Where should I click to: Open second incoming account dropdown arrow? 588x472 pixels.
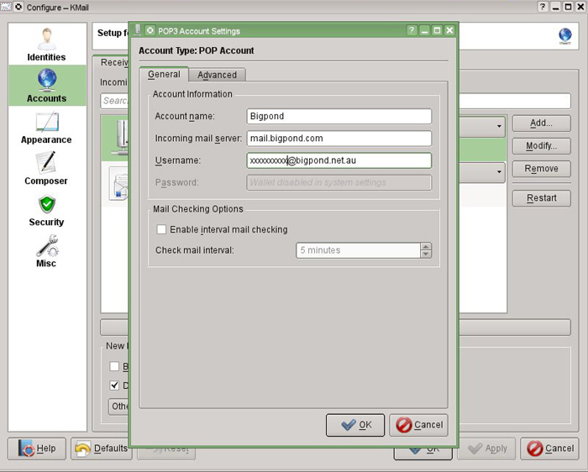click(499, 172)
